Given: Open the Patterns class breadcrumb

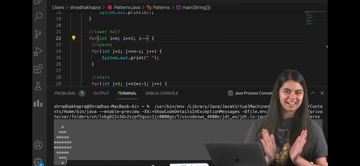Looking at the screenshot, I should [x=158, y=7].
